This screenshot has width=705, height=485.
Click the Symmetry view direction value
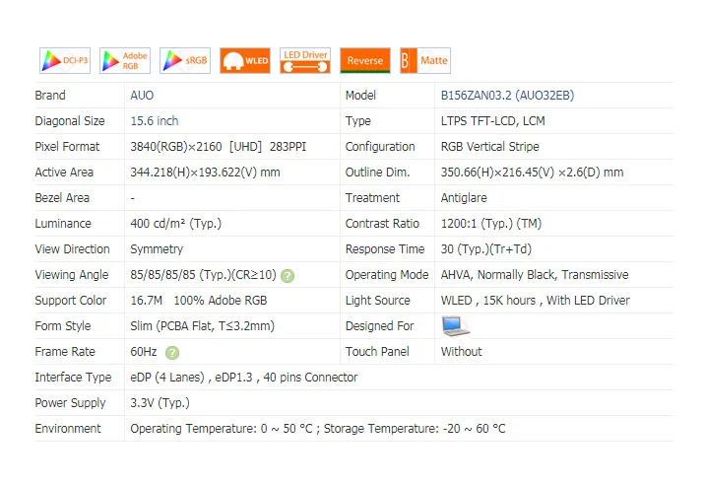coord(157,249)
